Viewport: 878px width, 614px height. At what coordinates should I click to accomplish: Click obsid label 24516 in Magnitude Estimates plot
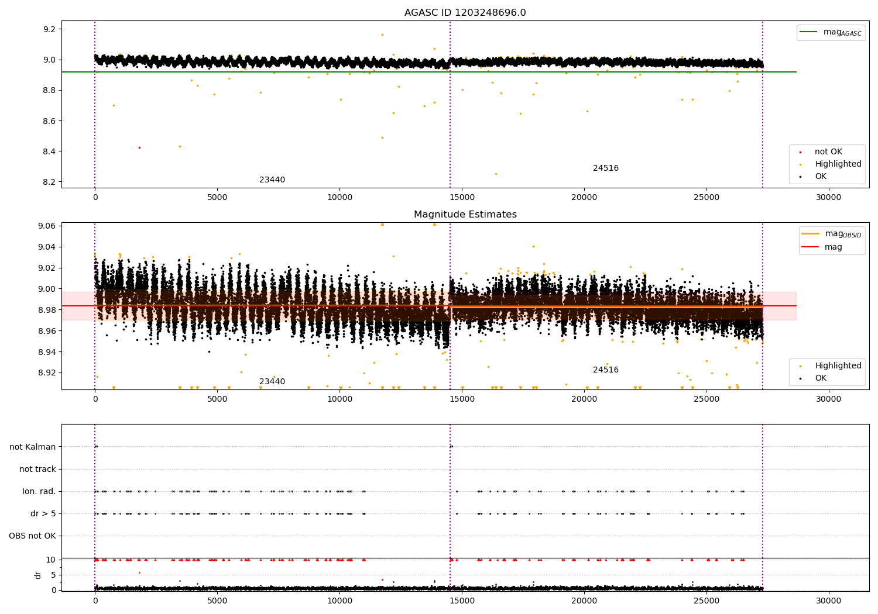[x=606, y=370]
